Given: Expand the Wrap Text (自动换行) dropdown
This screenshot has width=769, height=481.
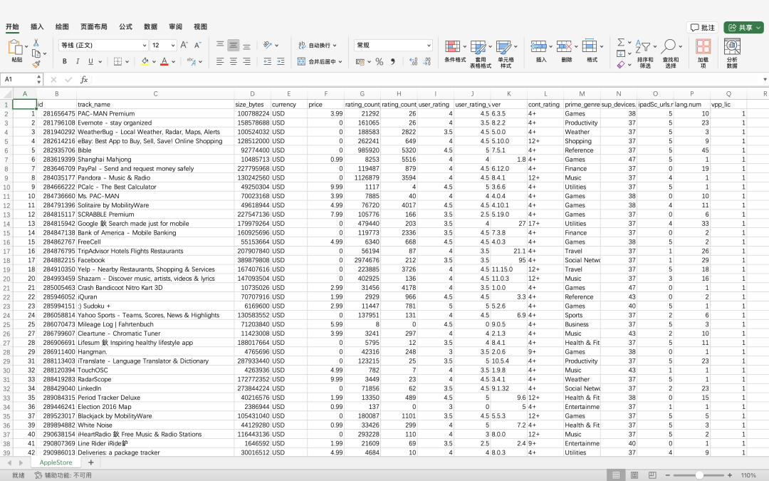Looking at the screenshot, I should coord(335,46).
